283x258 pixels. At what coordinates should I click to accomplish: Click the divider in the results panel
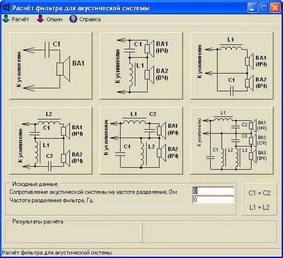click(x=141, y=232)
